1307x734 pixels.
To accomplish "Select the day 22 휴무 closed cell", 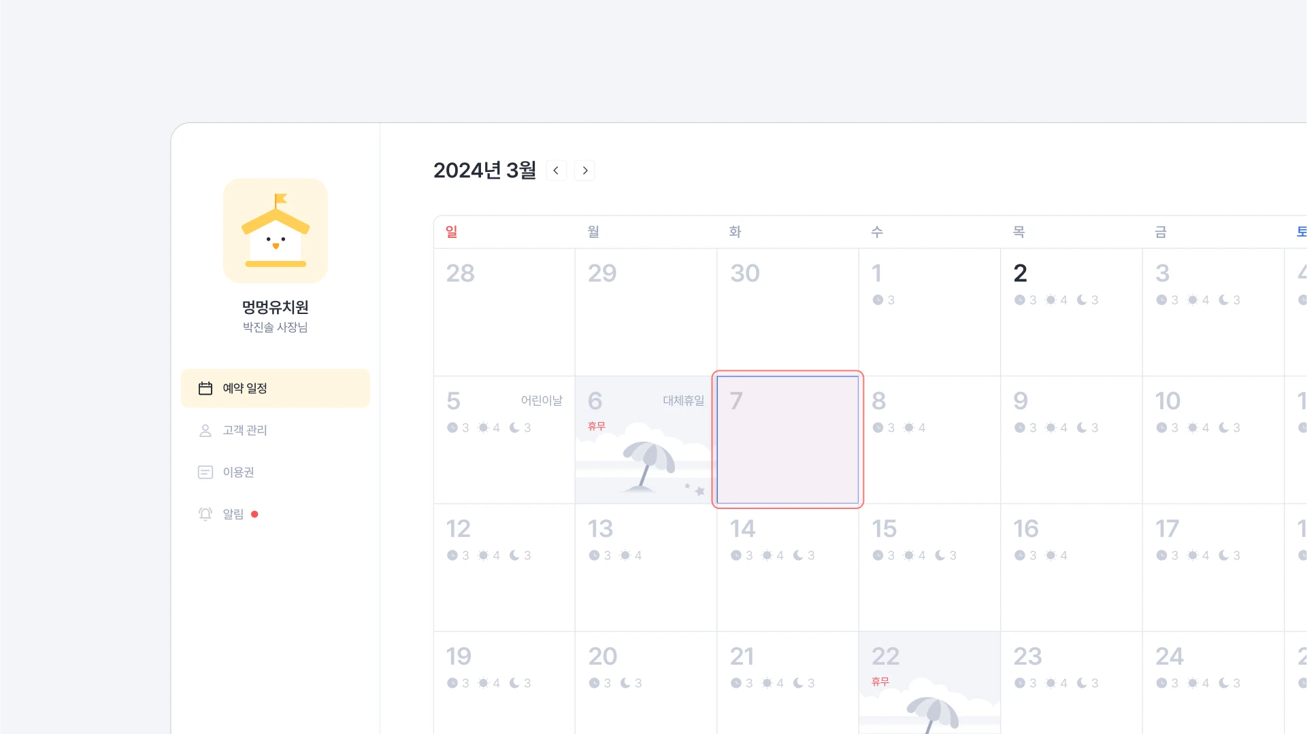I will 929,683.
